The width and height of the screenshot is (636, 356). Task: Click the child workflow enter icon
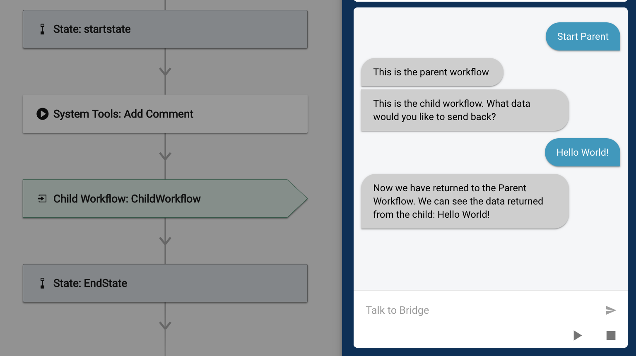click(x=42, y=199)
